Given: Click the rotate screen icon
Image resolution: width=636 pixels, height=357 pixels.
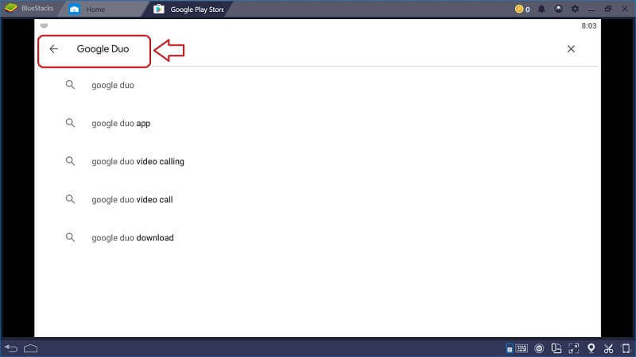Looking at the screenshot, I should 556,348.
